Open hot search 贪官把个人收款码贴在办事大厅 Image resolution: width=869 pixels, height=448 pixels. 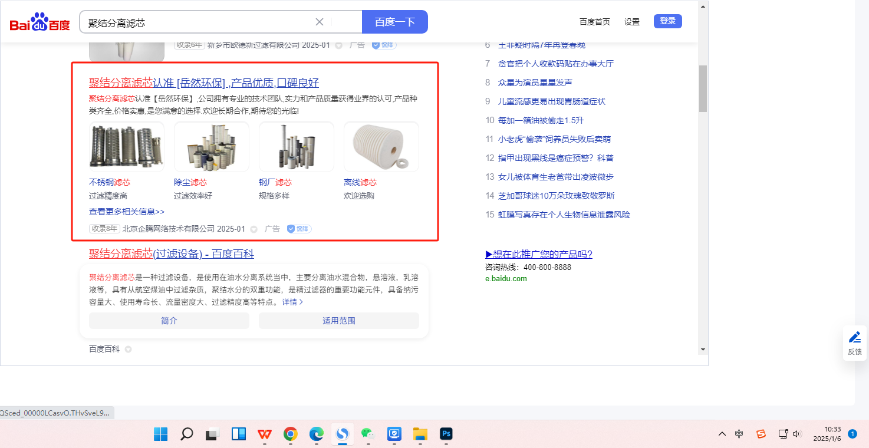pyautogui.click(x=556, y=64)
